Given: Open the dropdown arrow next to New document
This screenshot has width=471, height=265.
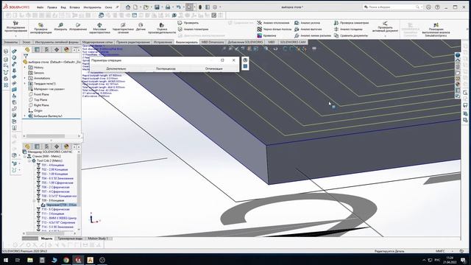Looking at the screenshot, I should 140,7.
